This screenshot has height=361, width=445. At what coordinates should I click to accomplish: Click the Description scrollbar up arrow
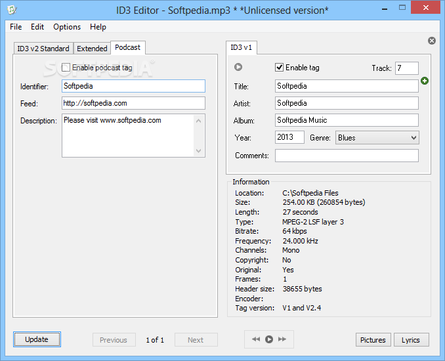coord(199,121)
